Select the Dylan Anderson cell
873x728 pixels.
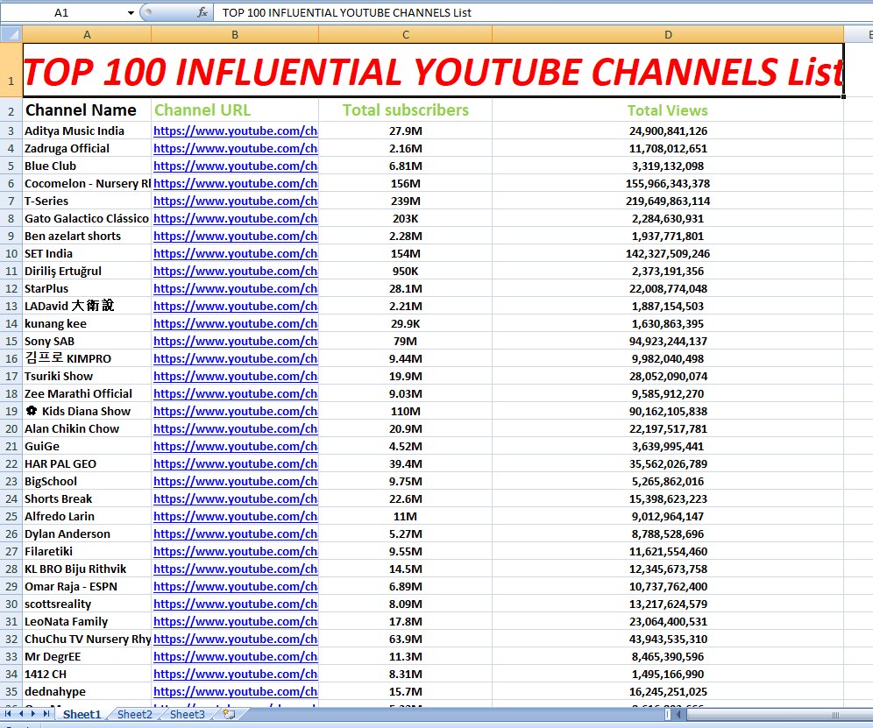87,534
